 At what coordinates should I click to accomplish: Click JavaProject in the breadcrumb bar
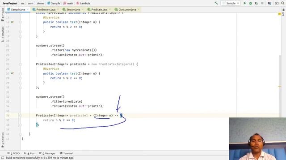click(x=10, y=3)
